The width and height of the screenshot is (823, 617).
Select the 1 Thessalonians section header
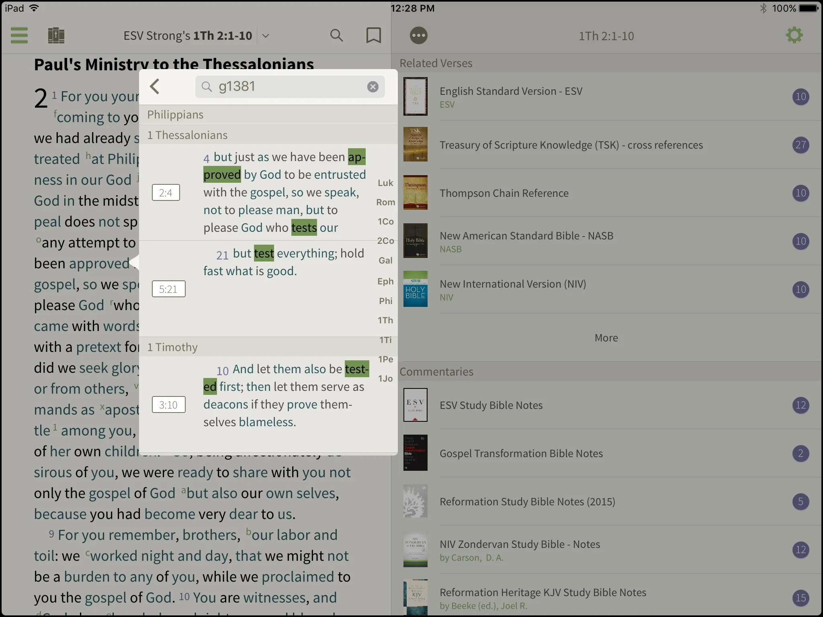point(268,135)
